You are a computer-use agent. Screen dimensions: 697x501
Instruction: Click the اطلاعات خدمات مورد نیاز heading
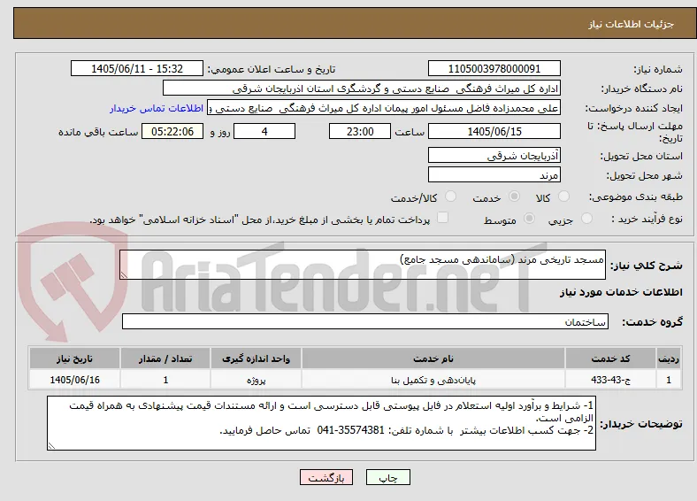tap(621, 292)
